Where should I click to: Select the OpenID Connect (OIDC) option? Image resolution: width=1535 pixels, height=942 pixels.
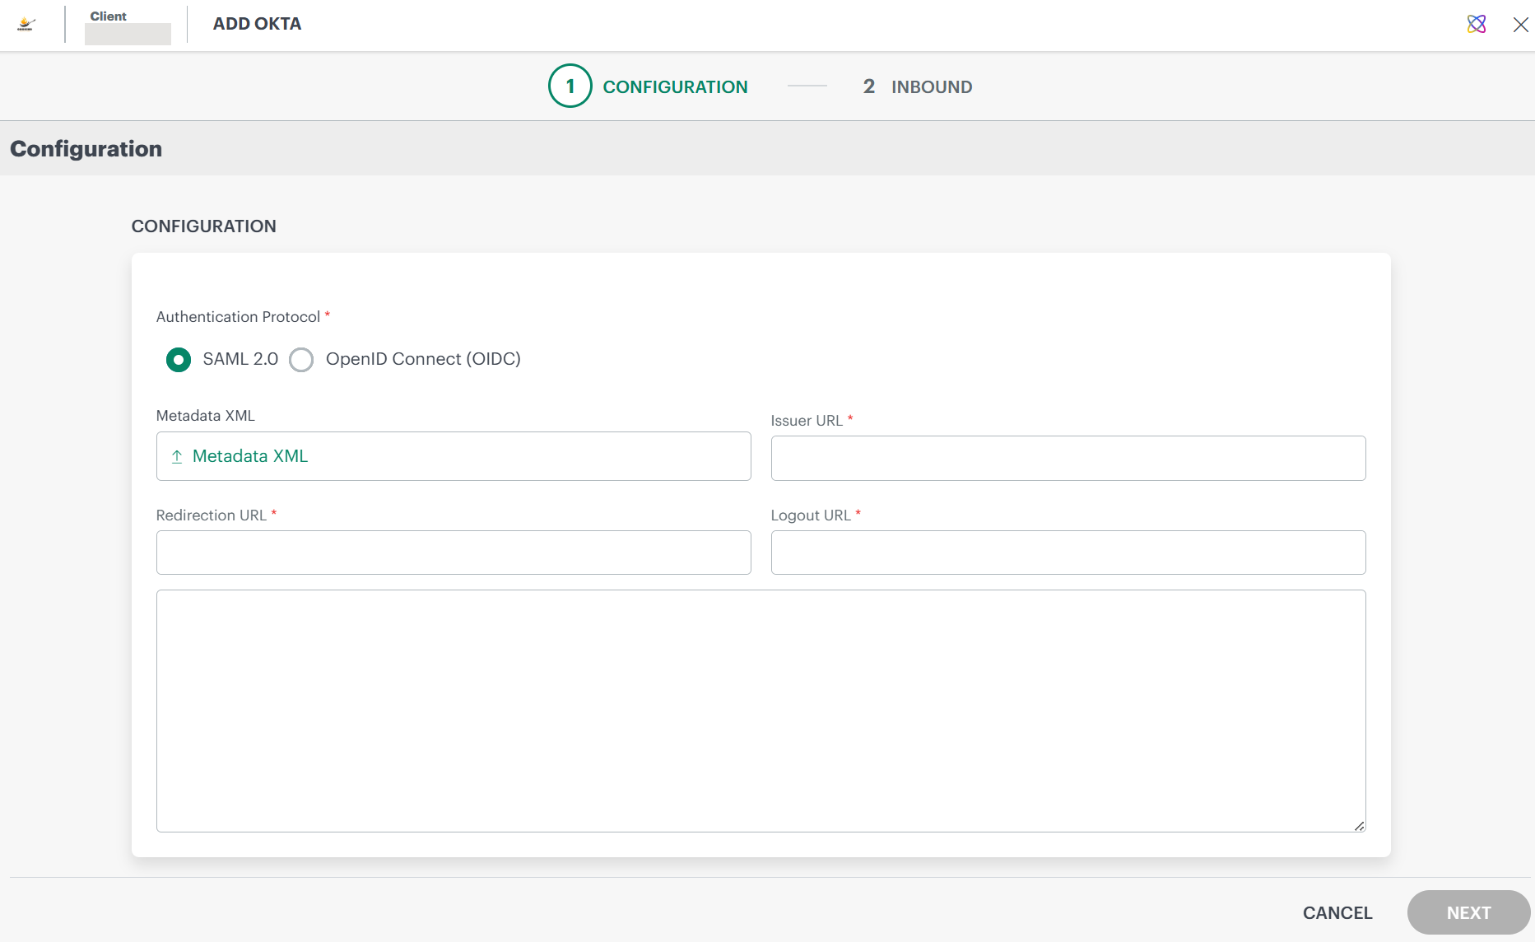tap(301, 360)
